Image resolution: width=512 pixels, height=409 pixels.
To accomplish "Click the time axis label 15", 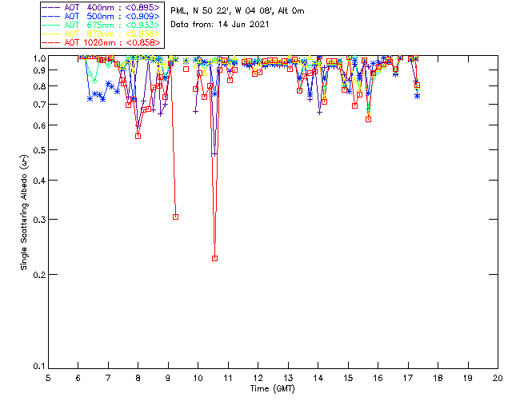I will (x=348, y=378).
